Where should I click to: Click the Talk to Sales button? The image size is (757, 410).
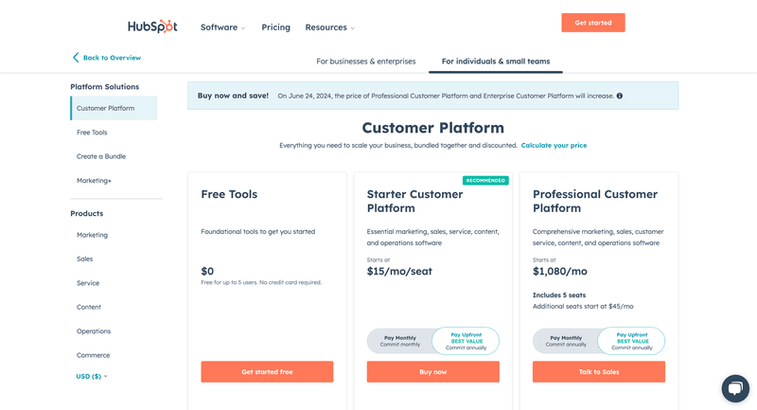[x=598, y=372]
